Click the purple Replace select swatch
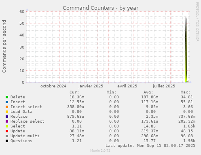201x155 pixels. [7, 121]
